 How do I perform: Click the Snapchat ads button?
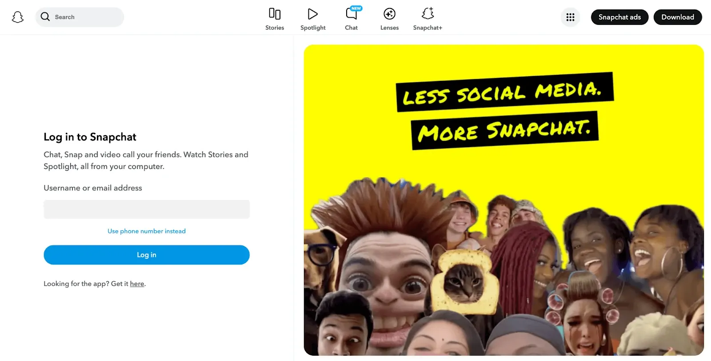(619, 17)
